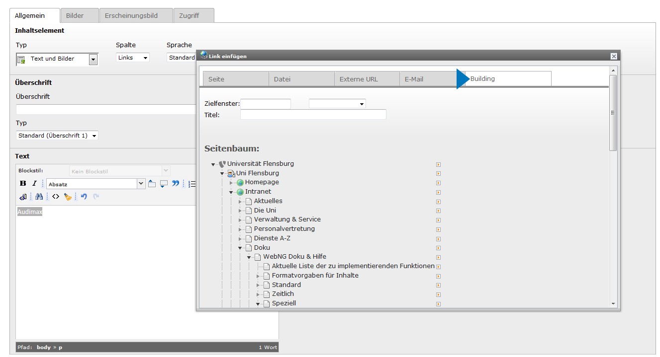Image resolution: width=660 pixels, height=357 pixels.
Task: Click the Formatvorgaben für Inhalte page
Action: 315,276
